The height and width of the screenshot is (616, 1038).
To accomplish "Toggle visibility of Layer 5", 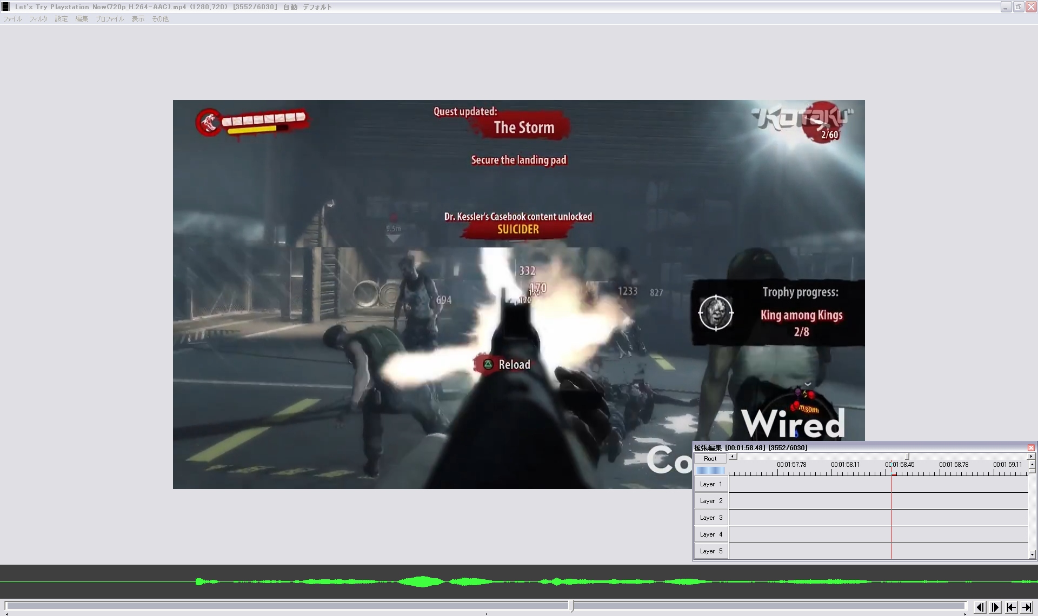I will pos(711,551).
